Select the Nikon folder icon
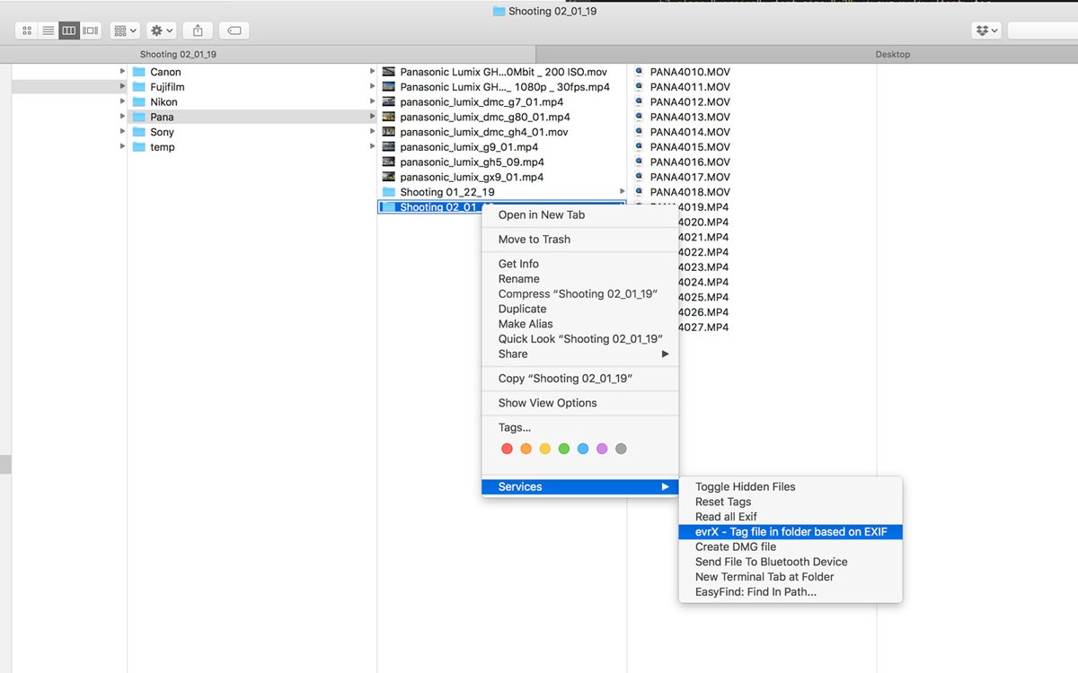 [139, 101]
